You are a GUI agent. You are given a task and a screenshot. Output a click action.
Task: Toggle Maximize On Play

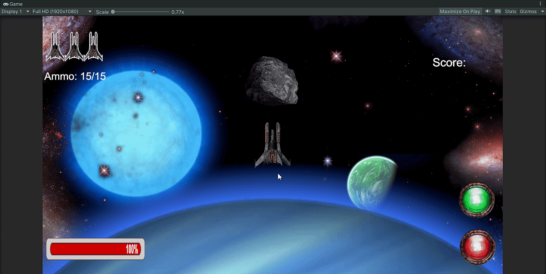pos(460,11)
